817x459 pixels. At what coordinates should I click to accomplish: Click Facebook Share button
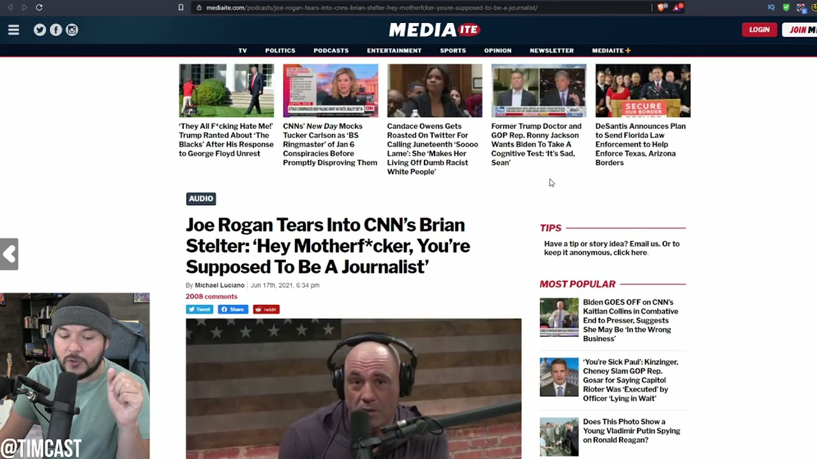pyautogui.click(x=232, y=309)
